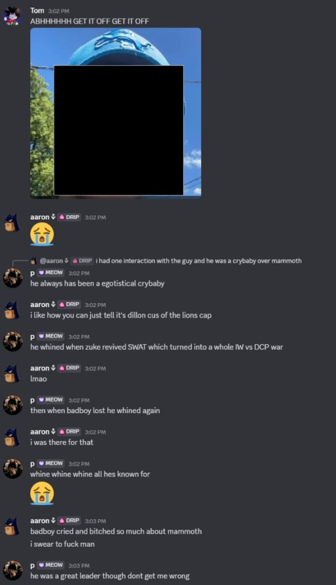Viewport: 336px width, 585px height.
Task: Click the DRIP badge above 'lmao'
Action: coord(69,368)
